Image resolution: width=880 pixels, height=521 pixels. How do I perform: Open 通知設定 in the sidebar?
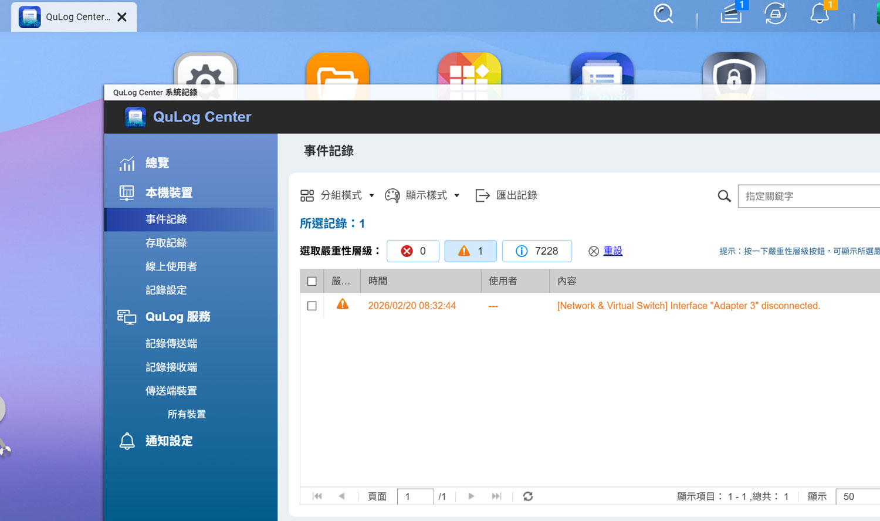coord(169,441)
